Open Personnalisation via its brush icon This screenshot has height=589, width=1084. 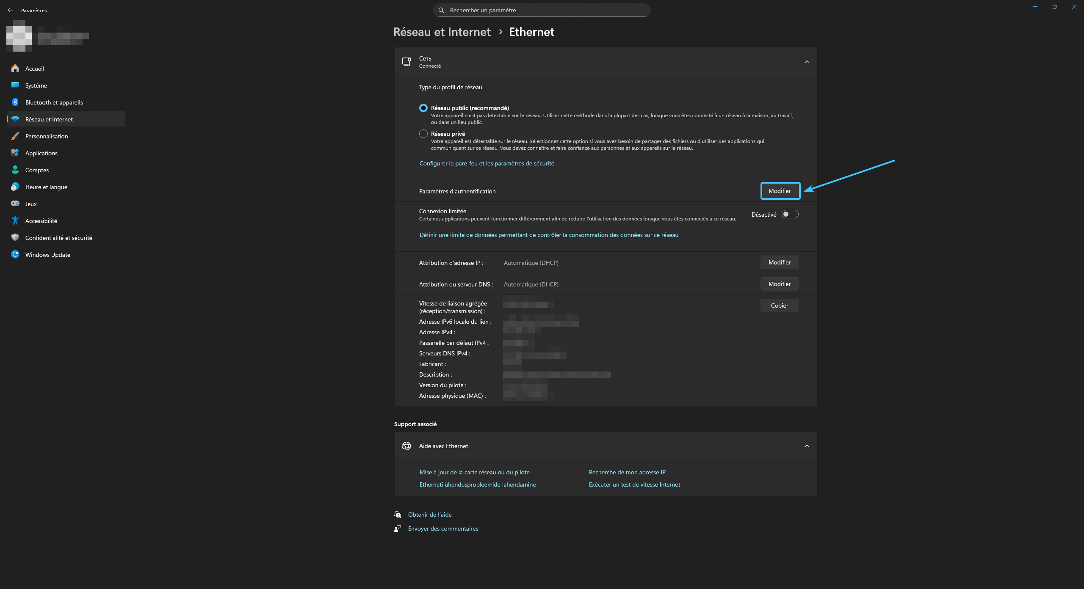[15, 136]
